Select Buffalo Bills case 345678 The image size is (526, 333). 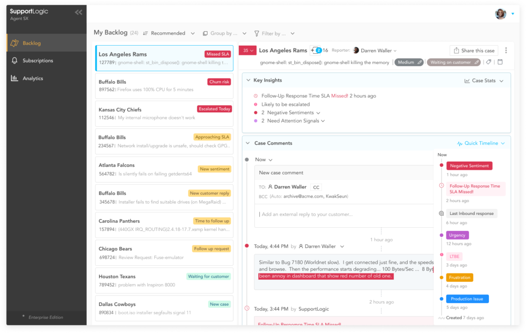pos(164,198)
